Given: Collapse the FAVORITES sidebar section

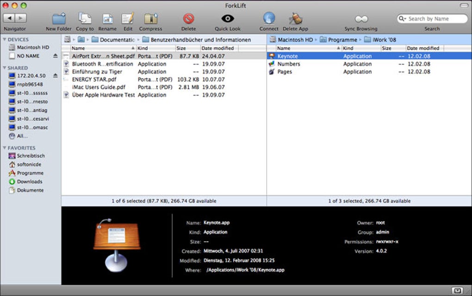Looking at the screenshot, I should pyautogui.click(x=5, y=148).
